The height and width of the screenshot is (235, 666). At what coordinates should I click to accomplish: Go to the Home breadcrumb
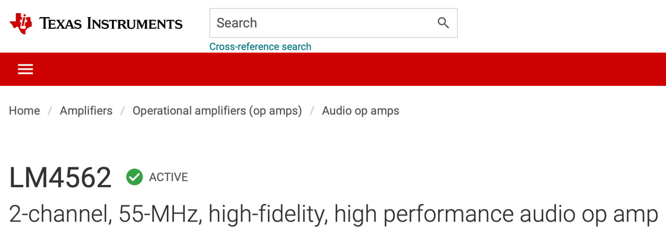point(24,111)
